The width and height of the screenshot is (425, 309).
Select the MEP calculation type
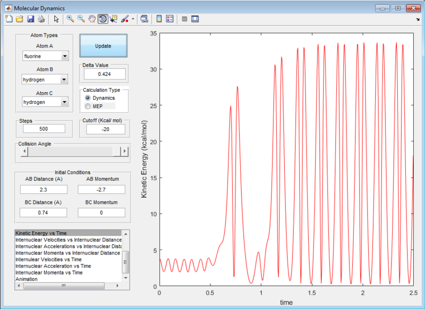pos(88,106)
